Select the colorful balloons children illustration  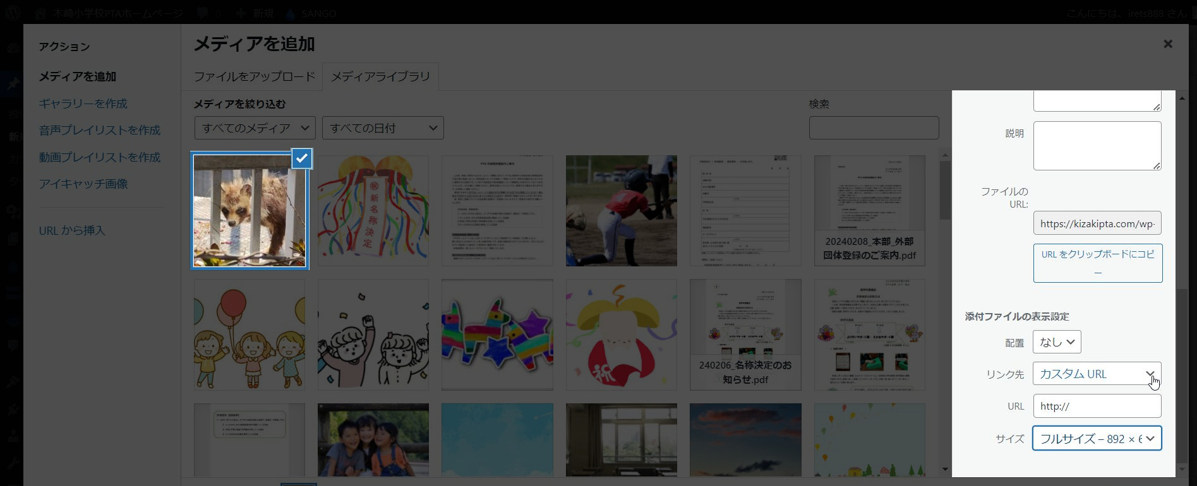pyautogui.click(x=250, y=335)
